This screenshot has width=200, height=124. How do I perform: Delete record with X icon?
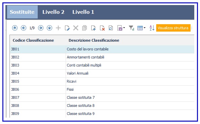click(x=76, y=28)
